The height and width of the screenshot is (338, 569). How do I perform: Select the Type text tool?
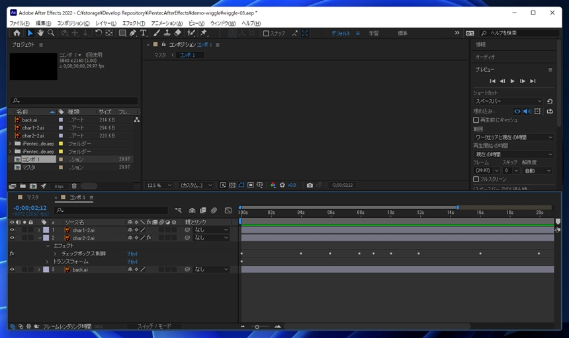pyautogui.click(x=144, y=33)
